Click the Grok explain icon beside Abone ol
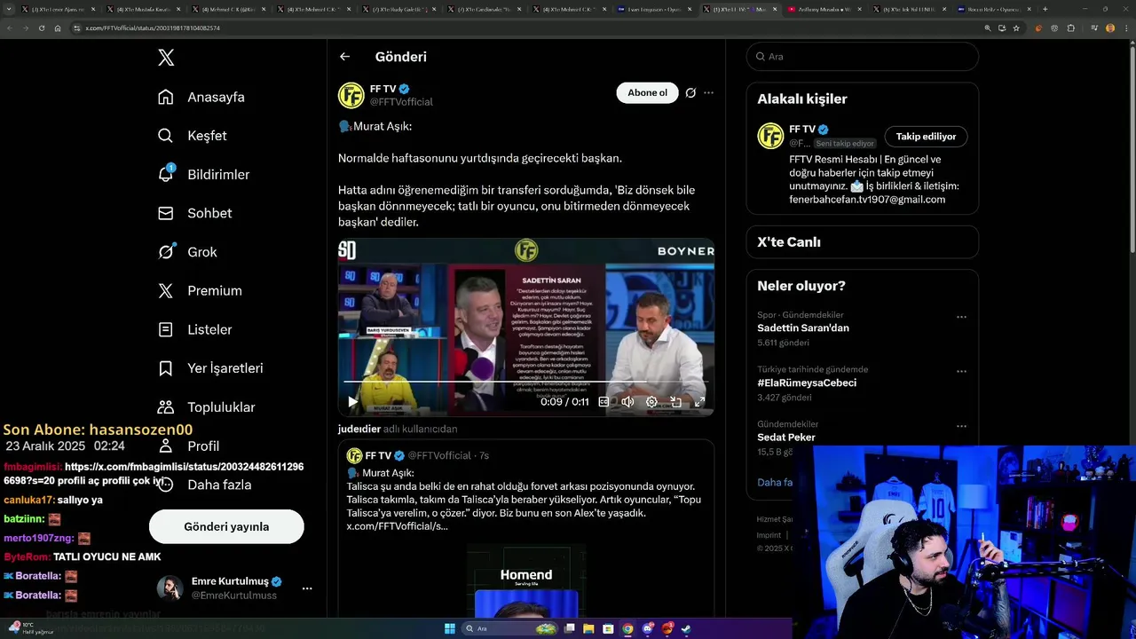The height and width of the screenshot is (639, 1136). [x=690, y=92]
